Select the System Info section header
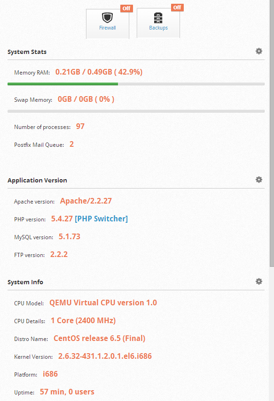Image resolution: width=274 pixels, height=401 pixels. [25, 282]
